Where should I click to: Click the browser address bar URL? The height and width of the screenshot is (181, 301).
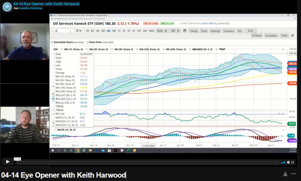(x=79, y=19)
